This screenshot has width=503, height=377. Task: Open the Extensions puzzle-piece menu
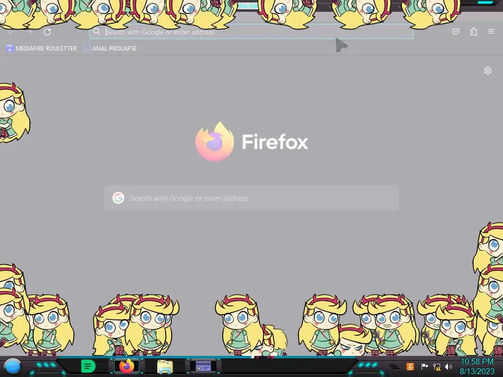474,31
